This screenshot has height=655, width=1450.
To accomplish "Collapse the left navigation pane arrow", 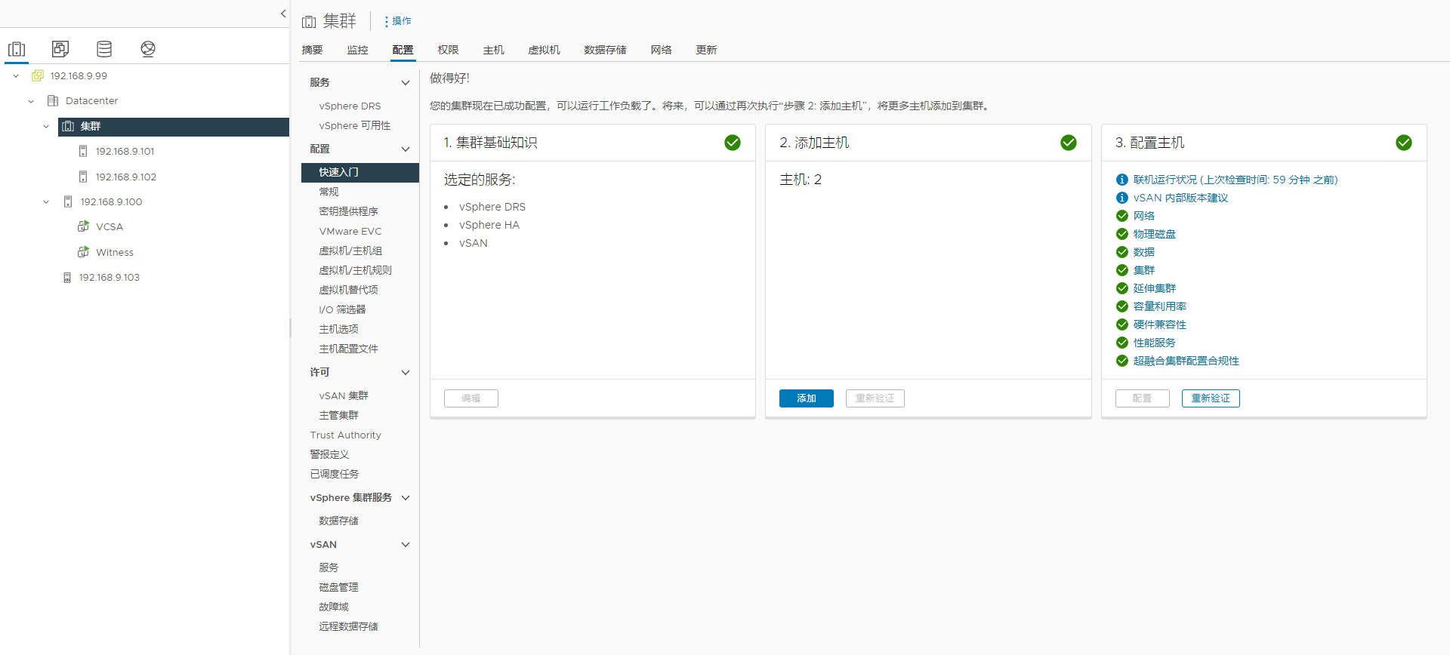I will 283,14.
